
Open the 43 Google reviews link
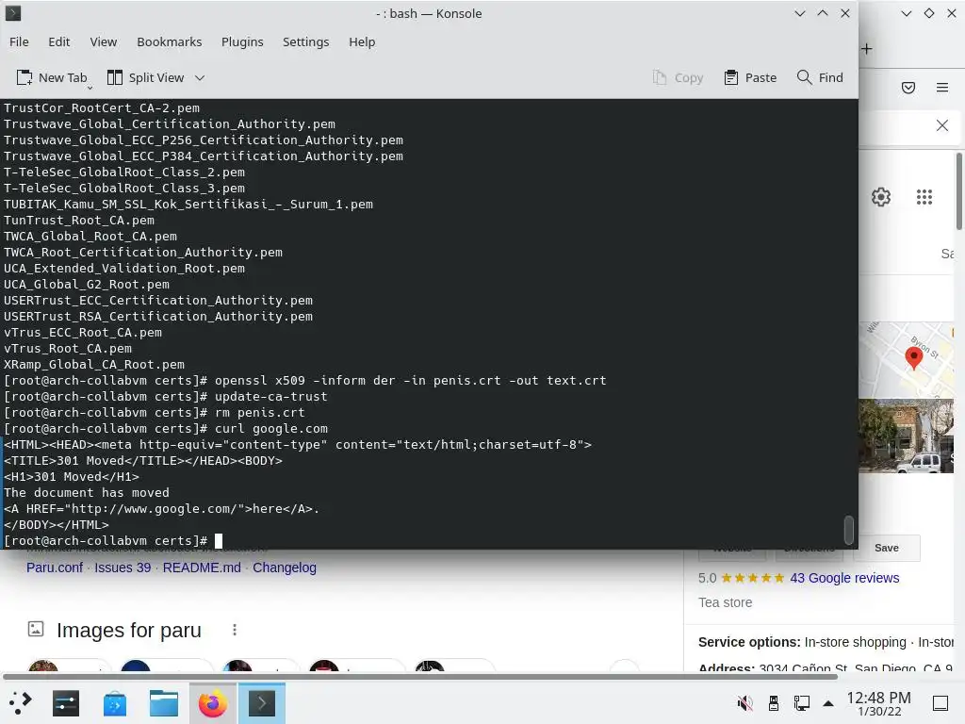tap(844, 578)
